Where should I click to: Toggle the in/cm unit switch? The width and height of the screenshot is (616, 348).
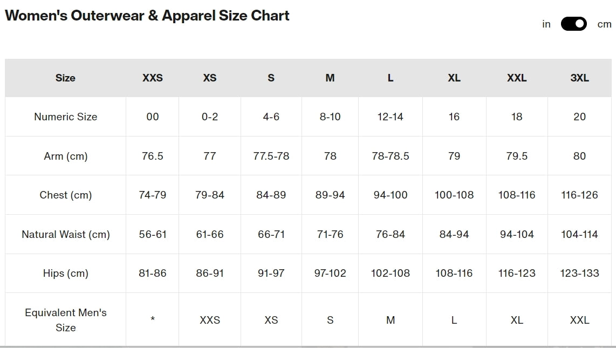click(573, 24)
